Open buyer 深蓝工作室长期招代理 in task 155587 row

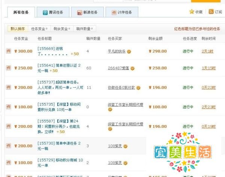coord(126,124)
